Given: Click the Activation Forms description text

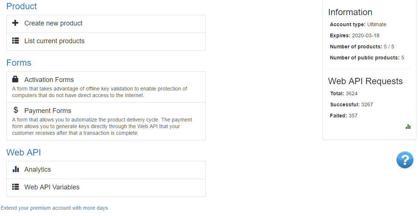Looking at the screenshot, I should 99,92.
